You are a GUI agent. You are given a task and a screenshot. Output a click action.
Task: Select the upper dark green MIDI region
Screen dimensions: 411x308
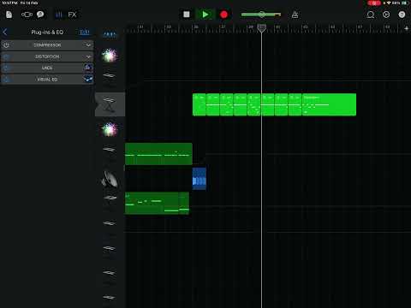pyautogui.click(x=158, y=154)
